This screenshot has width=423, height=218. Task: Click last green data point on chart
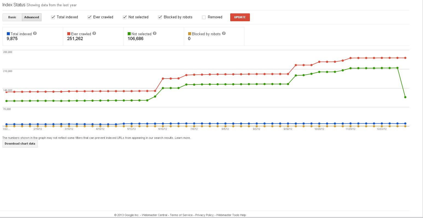405,97
